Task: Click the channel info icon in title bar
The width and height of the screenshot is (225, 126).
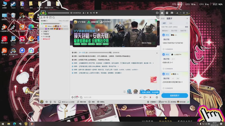Action: click(97, 13)
